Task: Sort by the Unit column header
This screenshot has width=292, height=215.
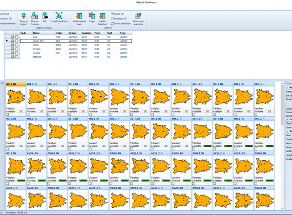Action: pyautogui.click(x=113, y=33)
